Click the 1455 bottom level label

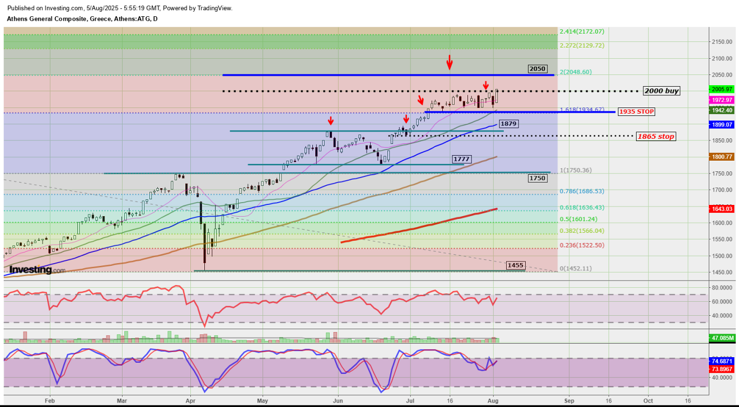click(515, 265)
